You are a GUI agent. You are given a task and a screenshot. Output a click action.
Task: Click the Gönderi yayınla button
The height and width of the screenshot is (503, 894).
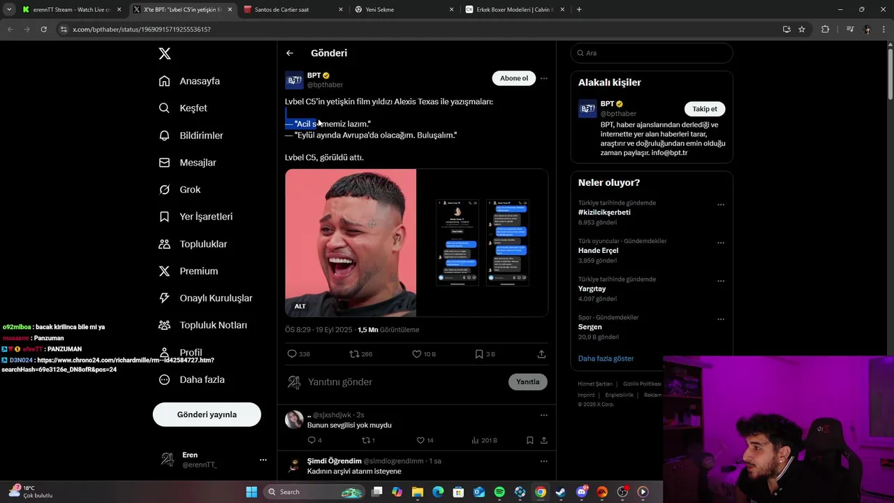pyautogui.click(x=207, y=414)
